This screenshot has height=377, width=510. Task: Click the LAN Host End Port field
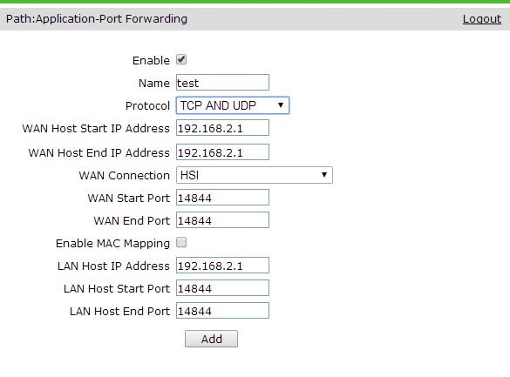pyautogui.click(x=222, y=311)
